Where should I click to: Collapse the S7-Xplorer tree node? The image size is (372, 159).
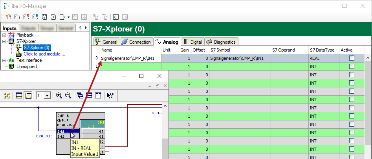[x=4, y=41]
